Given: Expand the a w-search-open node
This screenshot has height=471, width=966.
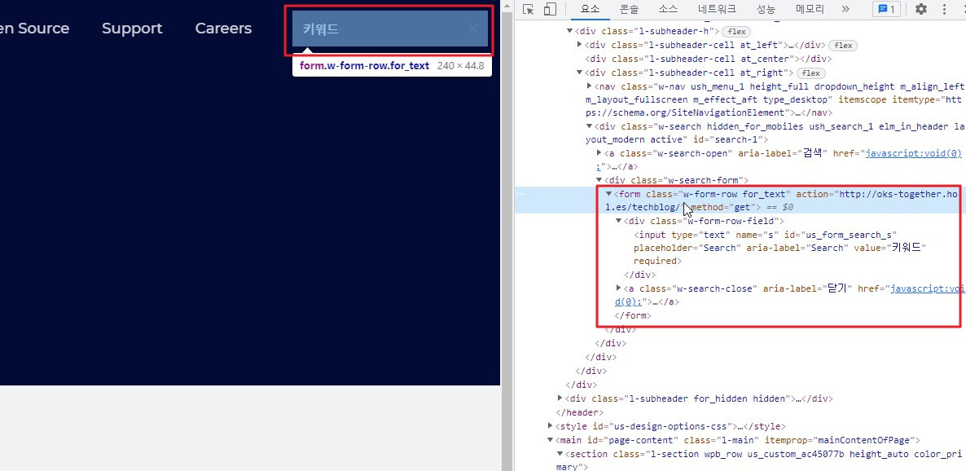Looking at the screenshot, I should point(599,153).
